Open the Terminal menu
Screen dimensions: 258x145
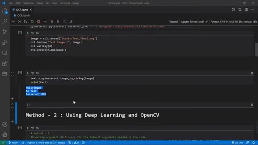[65, 3]
